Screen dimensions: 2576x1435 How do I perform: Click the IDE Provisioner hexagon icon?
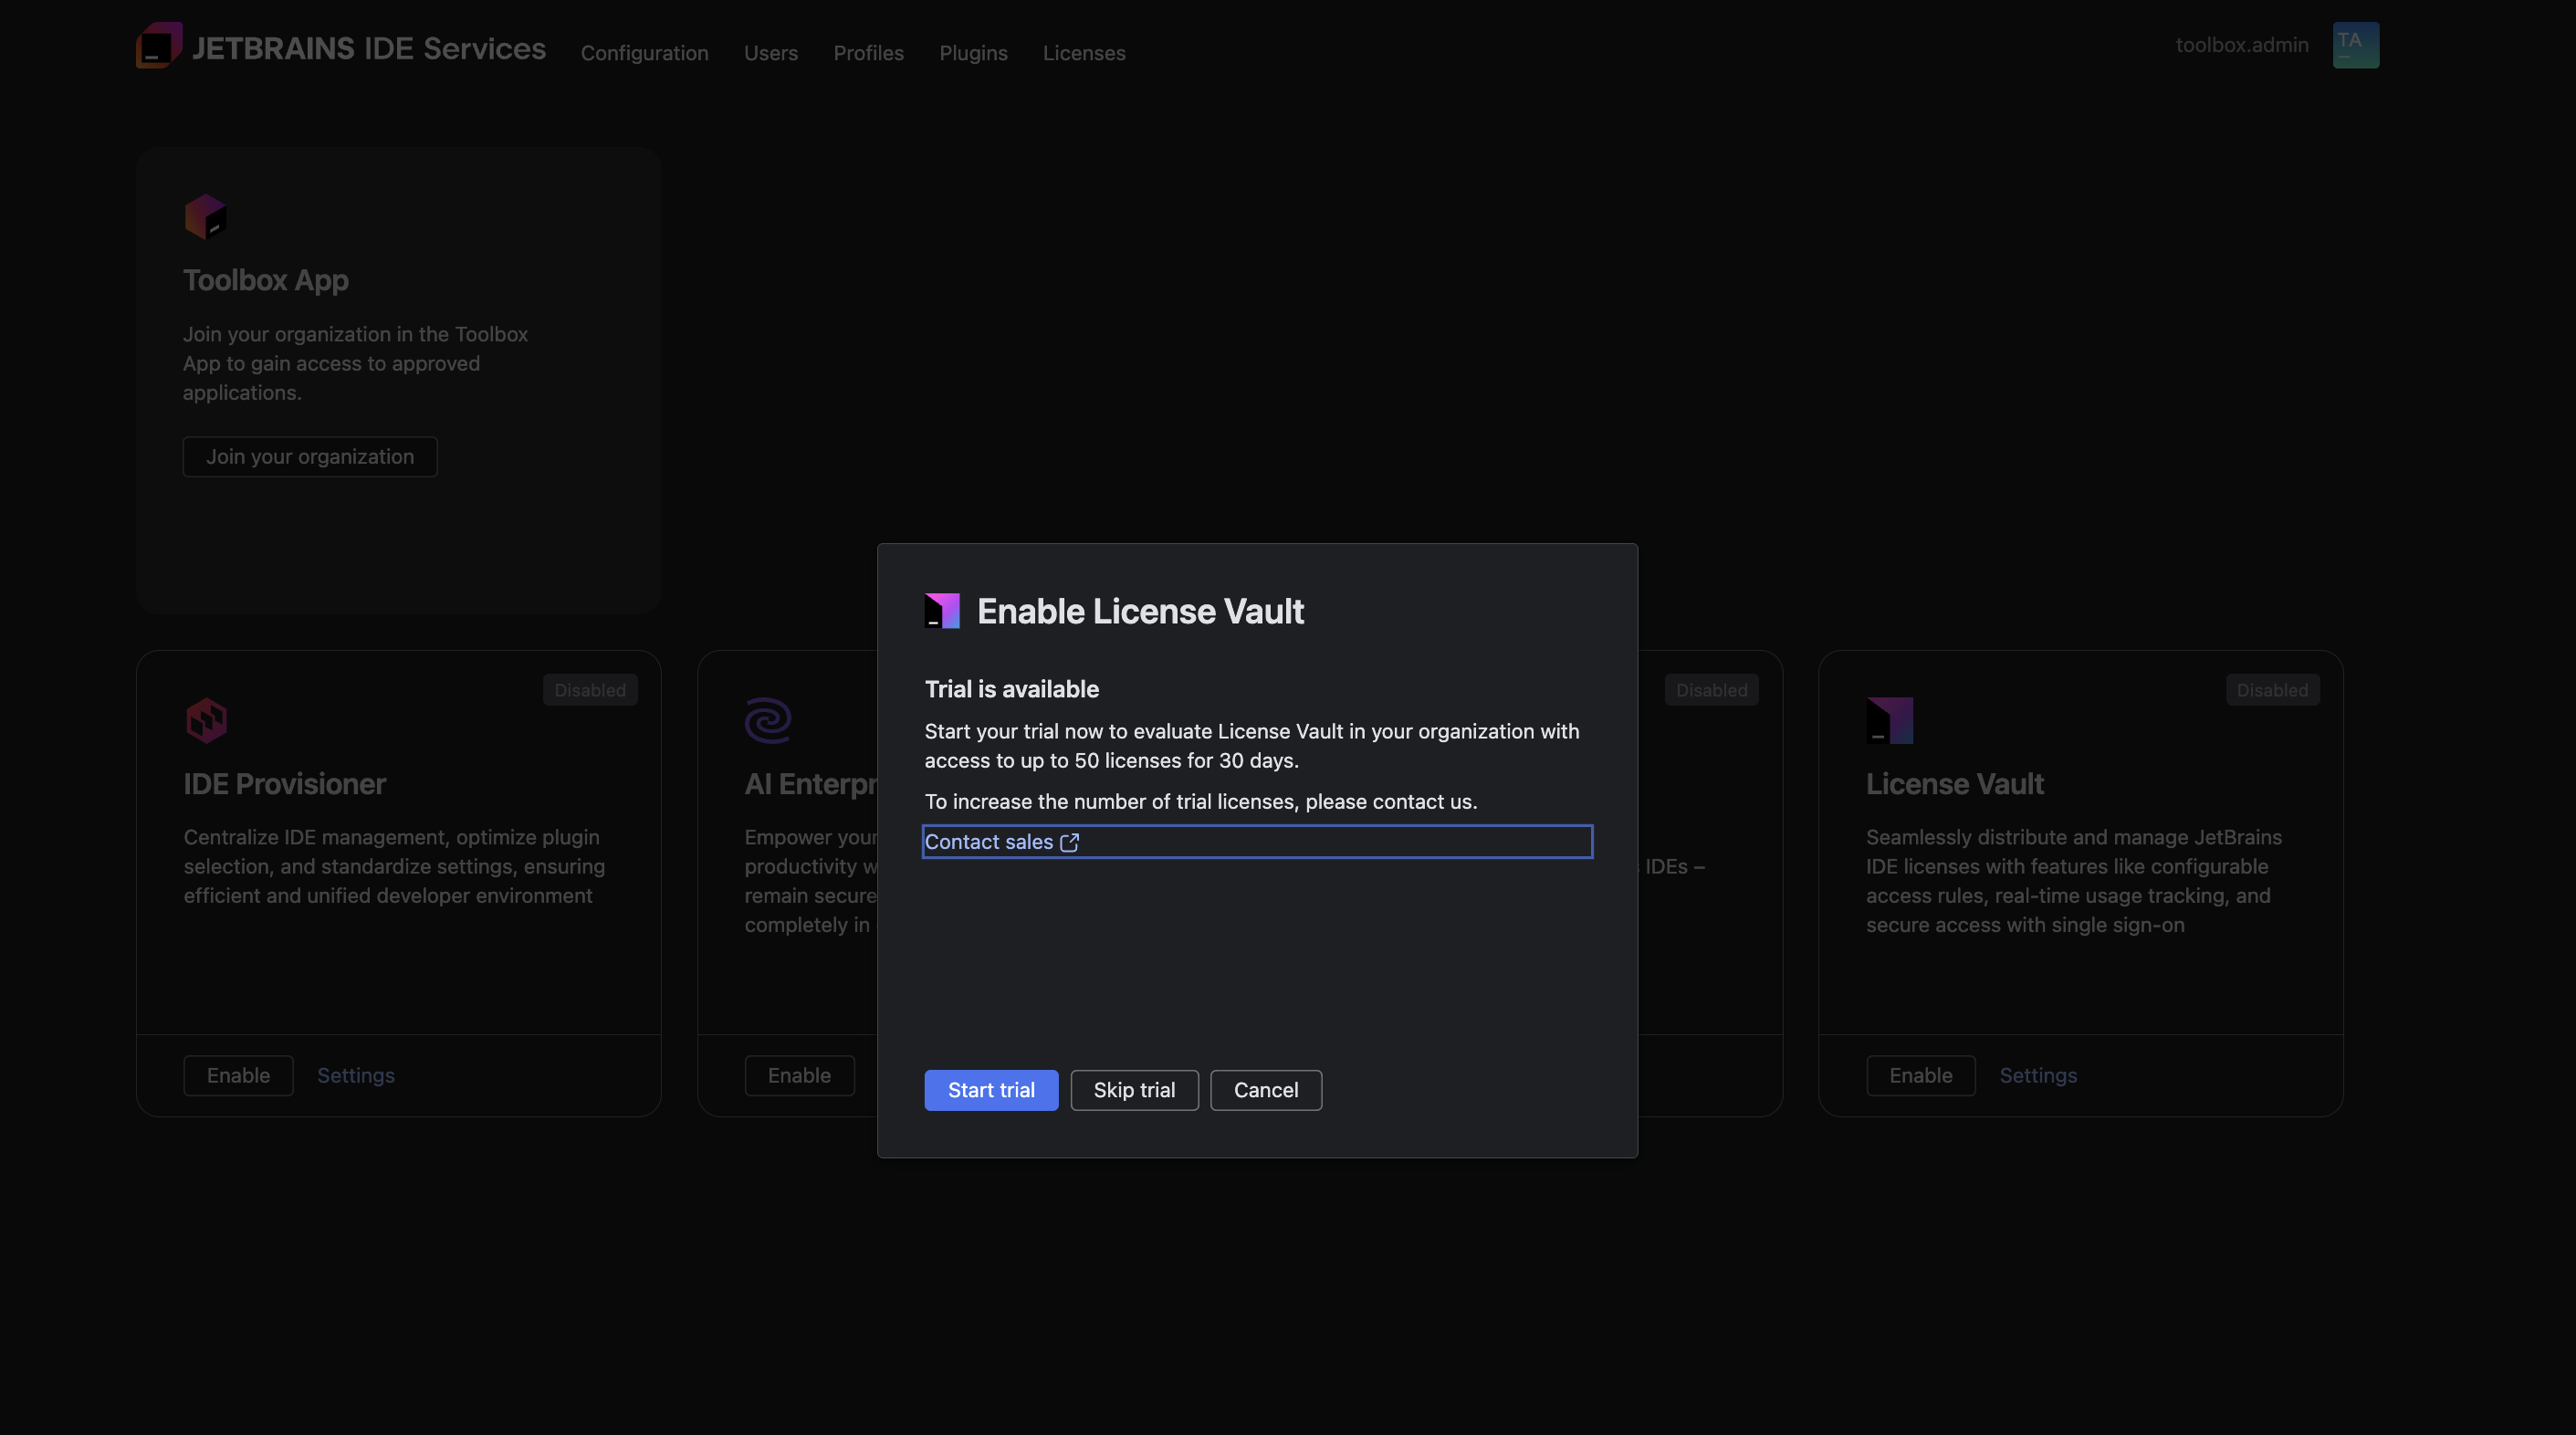pos(207,720)
